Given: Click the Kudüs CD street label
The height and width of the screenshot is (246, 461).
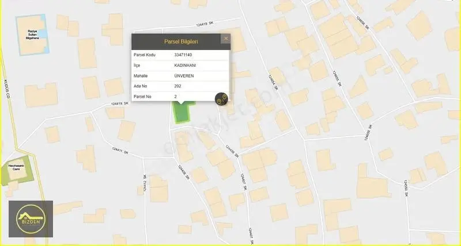Looking at the screenshot, I should point(7,89).
